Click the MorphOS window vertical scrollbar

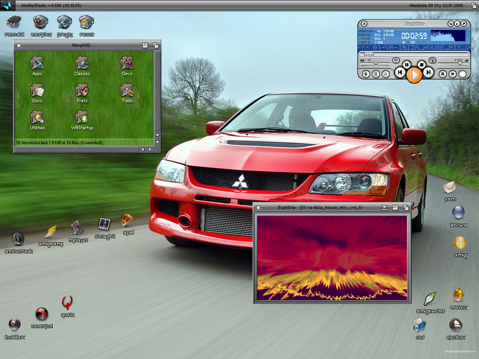tap(158, 90)
